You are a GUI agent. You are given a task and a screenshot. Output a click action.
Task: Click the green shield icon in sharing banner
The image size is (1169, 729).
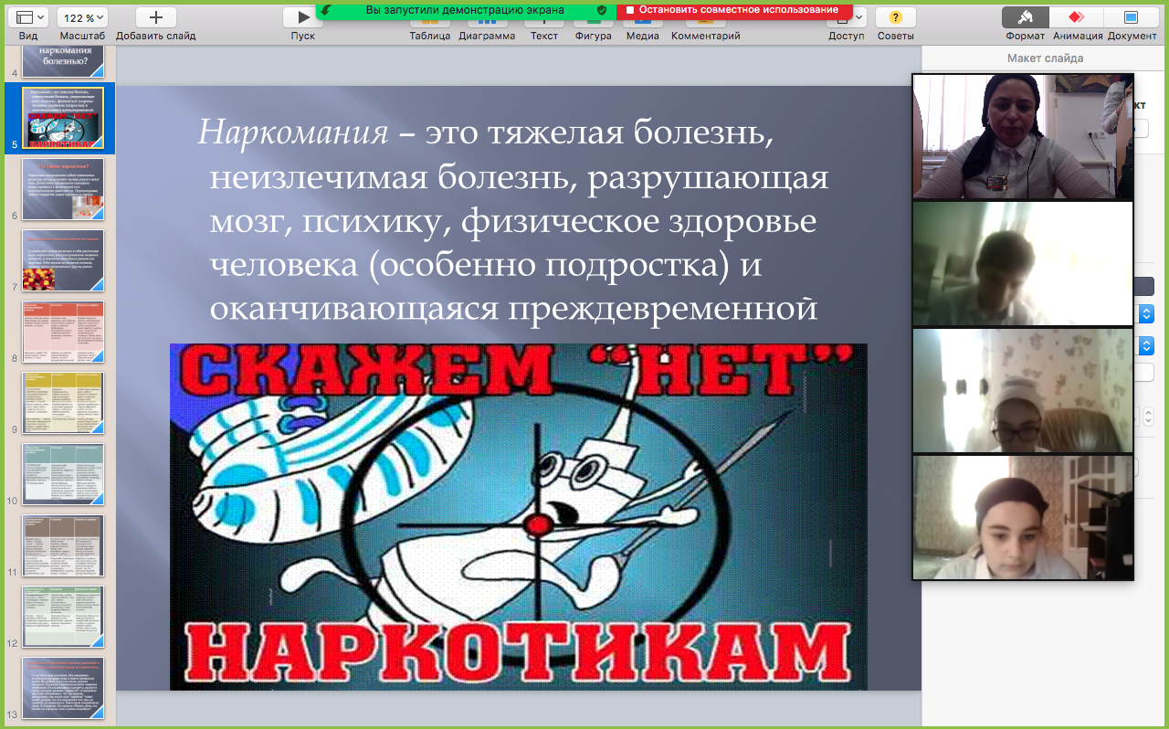point(601,9)
